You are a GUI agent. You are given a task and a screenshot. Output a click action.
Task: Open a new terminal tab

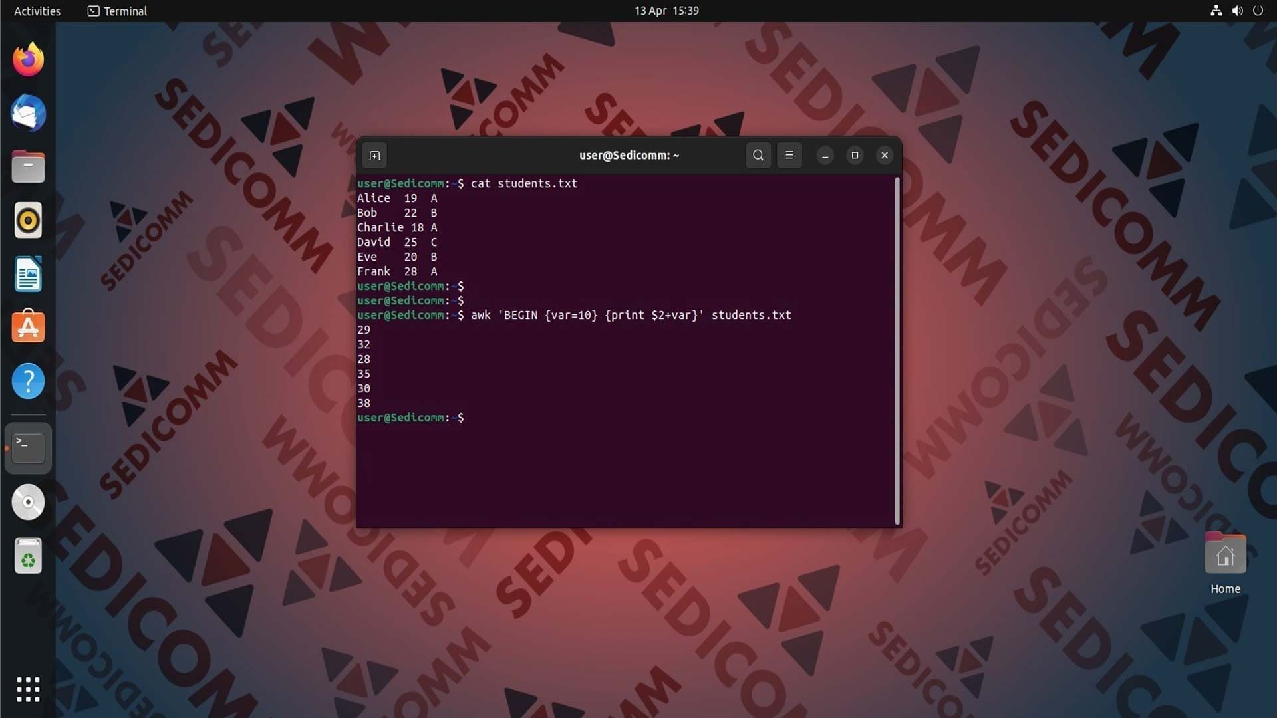[x=374, y=156]
